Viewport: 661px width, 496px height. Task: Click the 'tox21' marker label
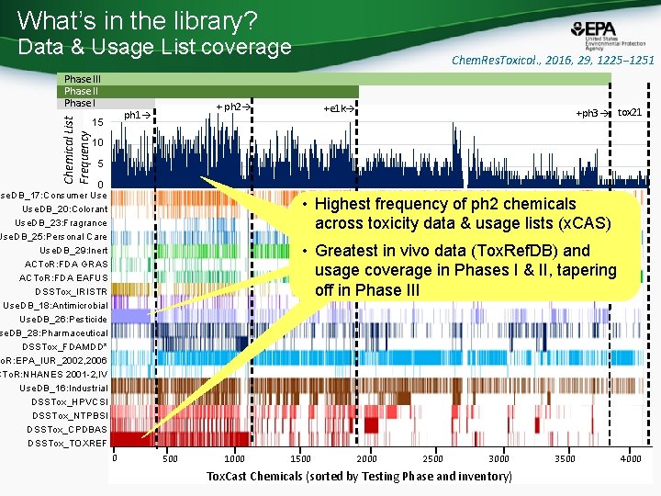pyautogui.click(x=630, y=112)
